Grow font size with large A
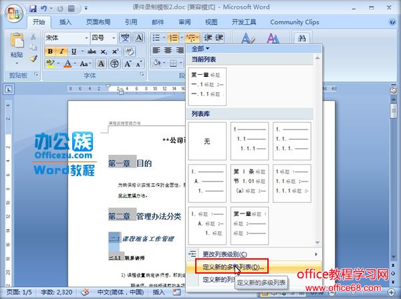The image size is (401, 299). click(128, 63)
